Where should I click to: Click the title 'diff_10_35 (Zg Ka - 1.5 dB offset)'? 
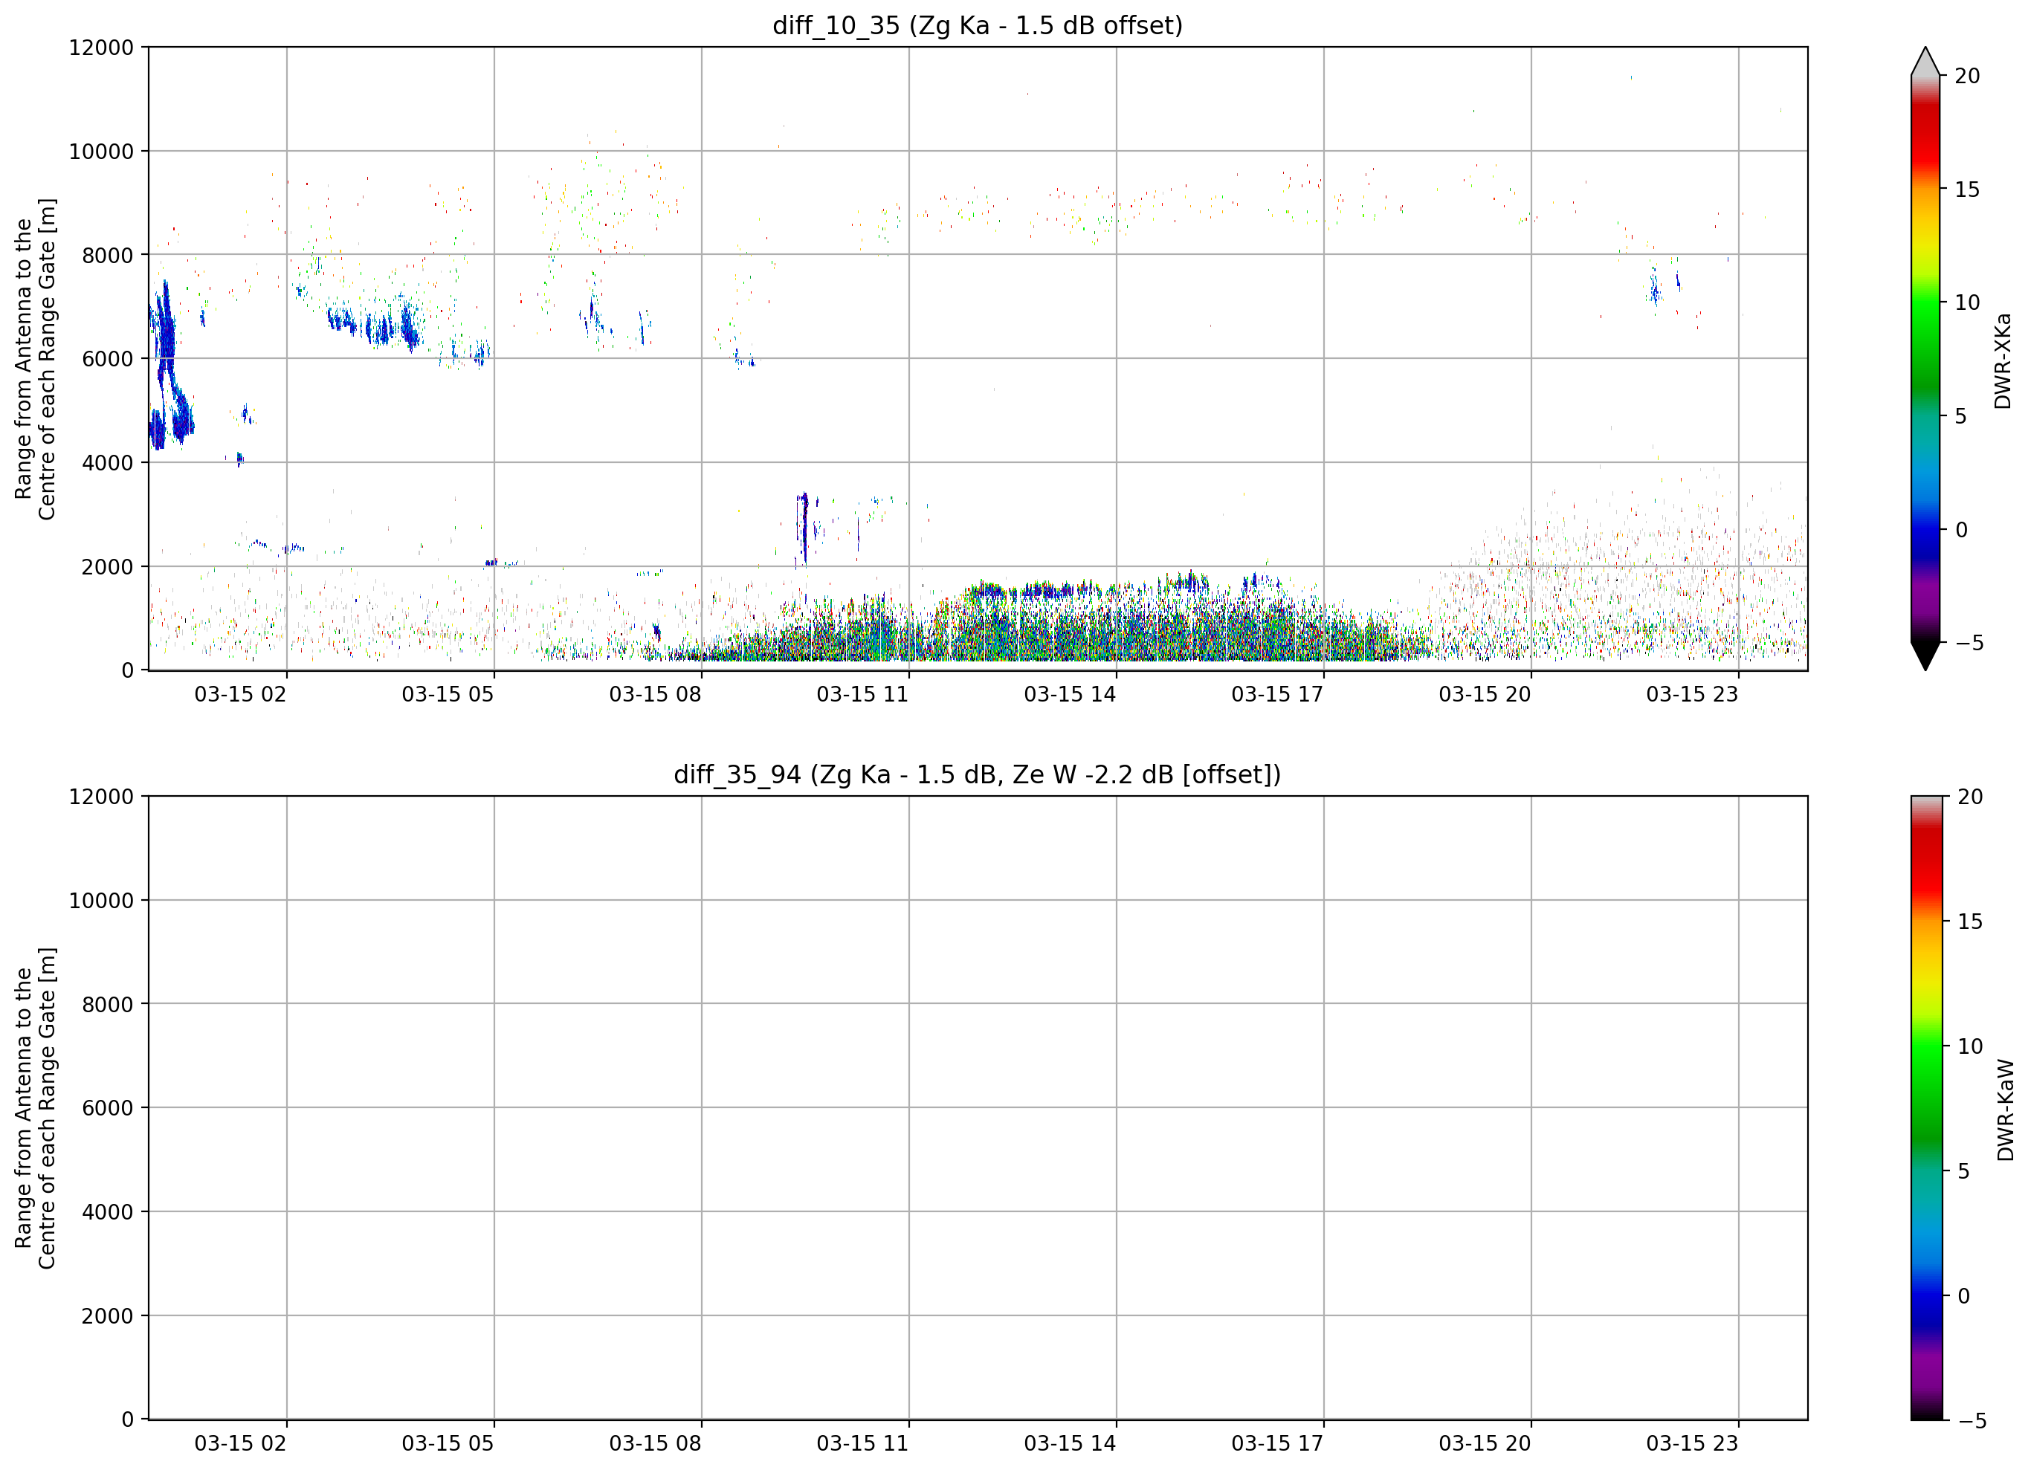(977, 25)
